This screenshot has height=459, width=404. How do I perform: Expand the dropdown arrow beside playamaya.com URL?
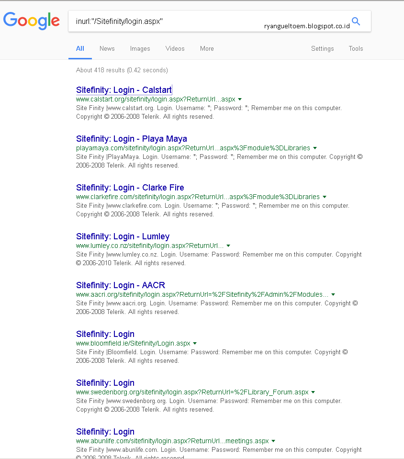pyautogui.click(x=315, y=148)
